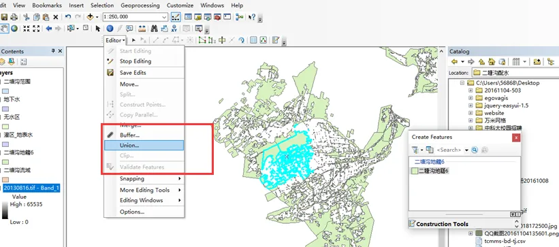Click Stop Editing in Editor menu
Screen dimensions: 559x247
click(x=144, y=61)
